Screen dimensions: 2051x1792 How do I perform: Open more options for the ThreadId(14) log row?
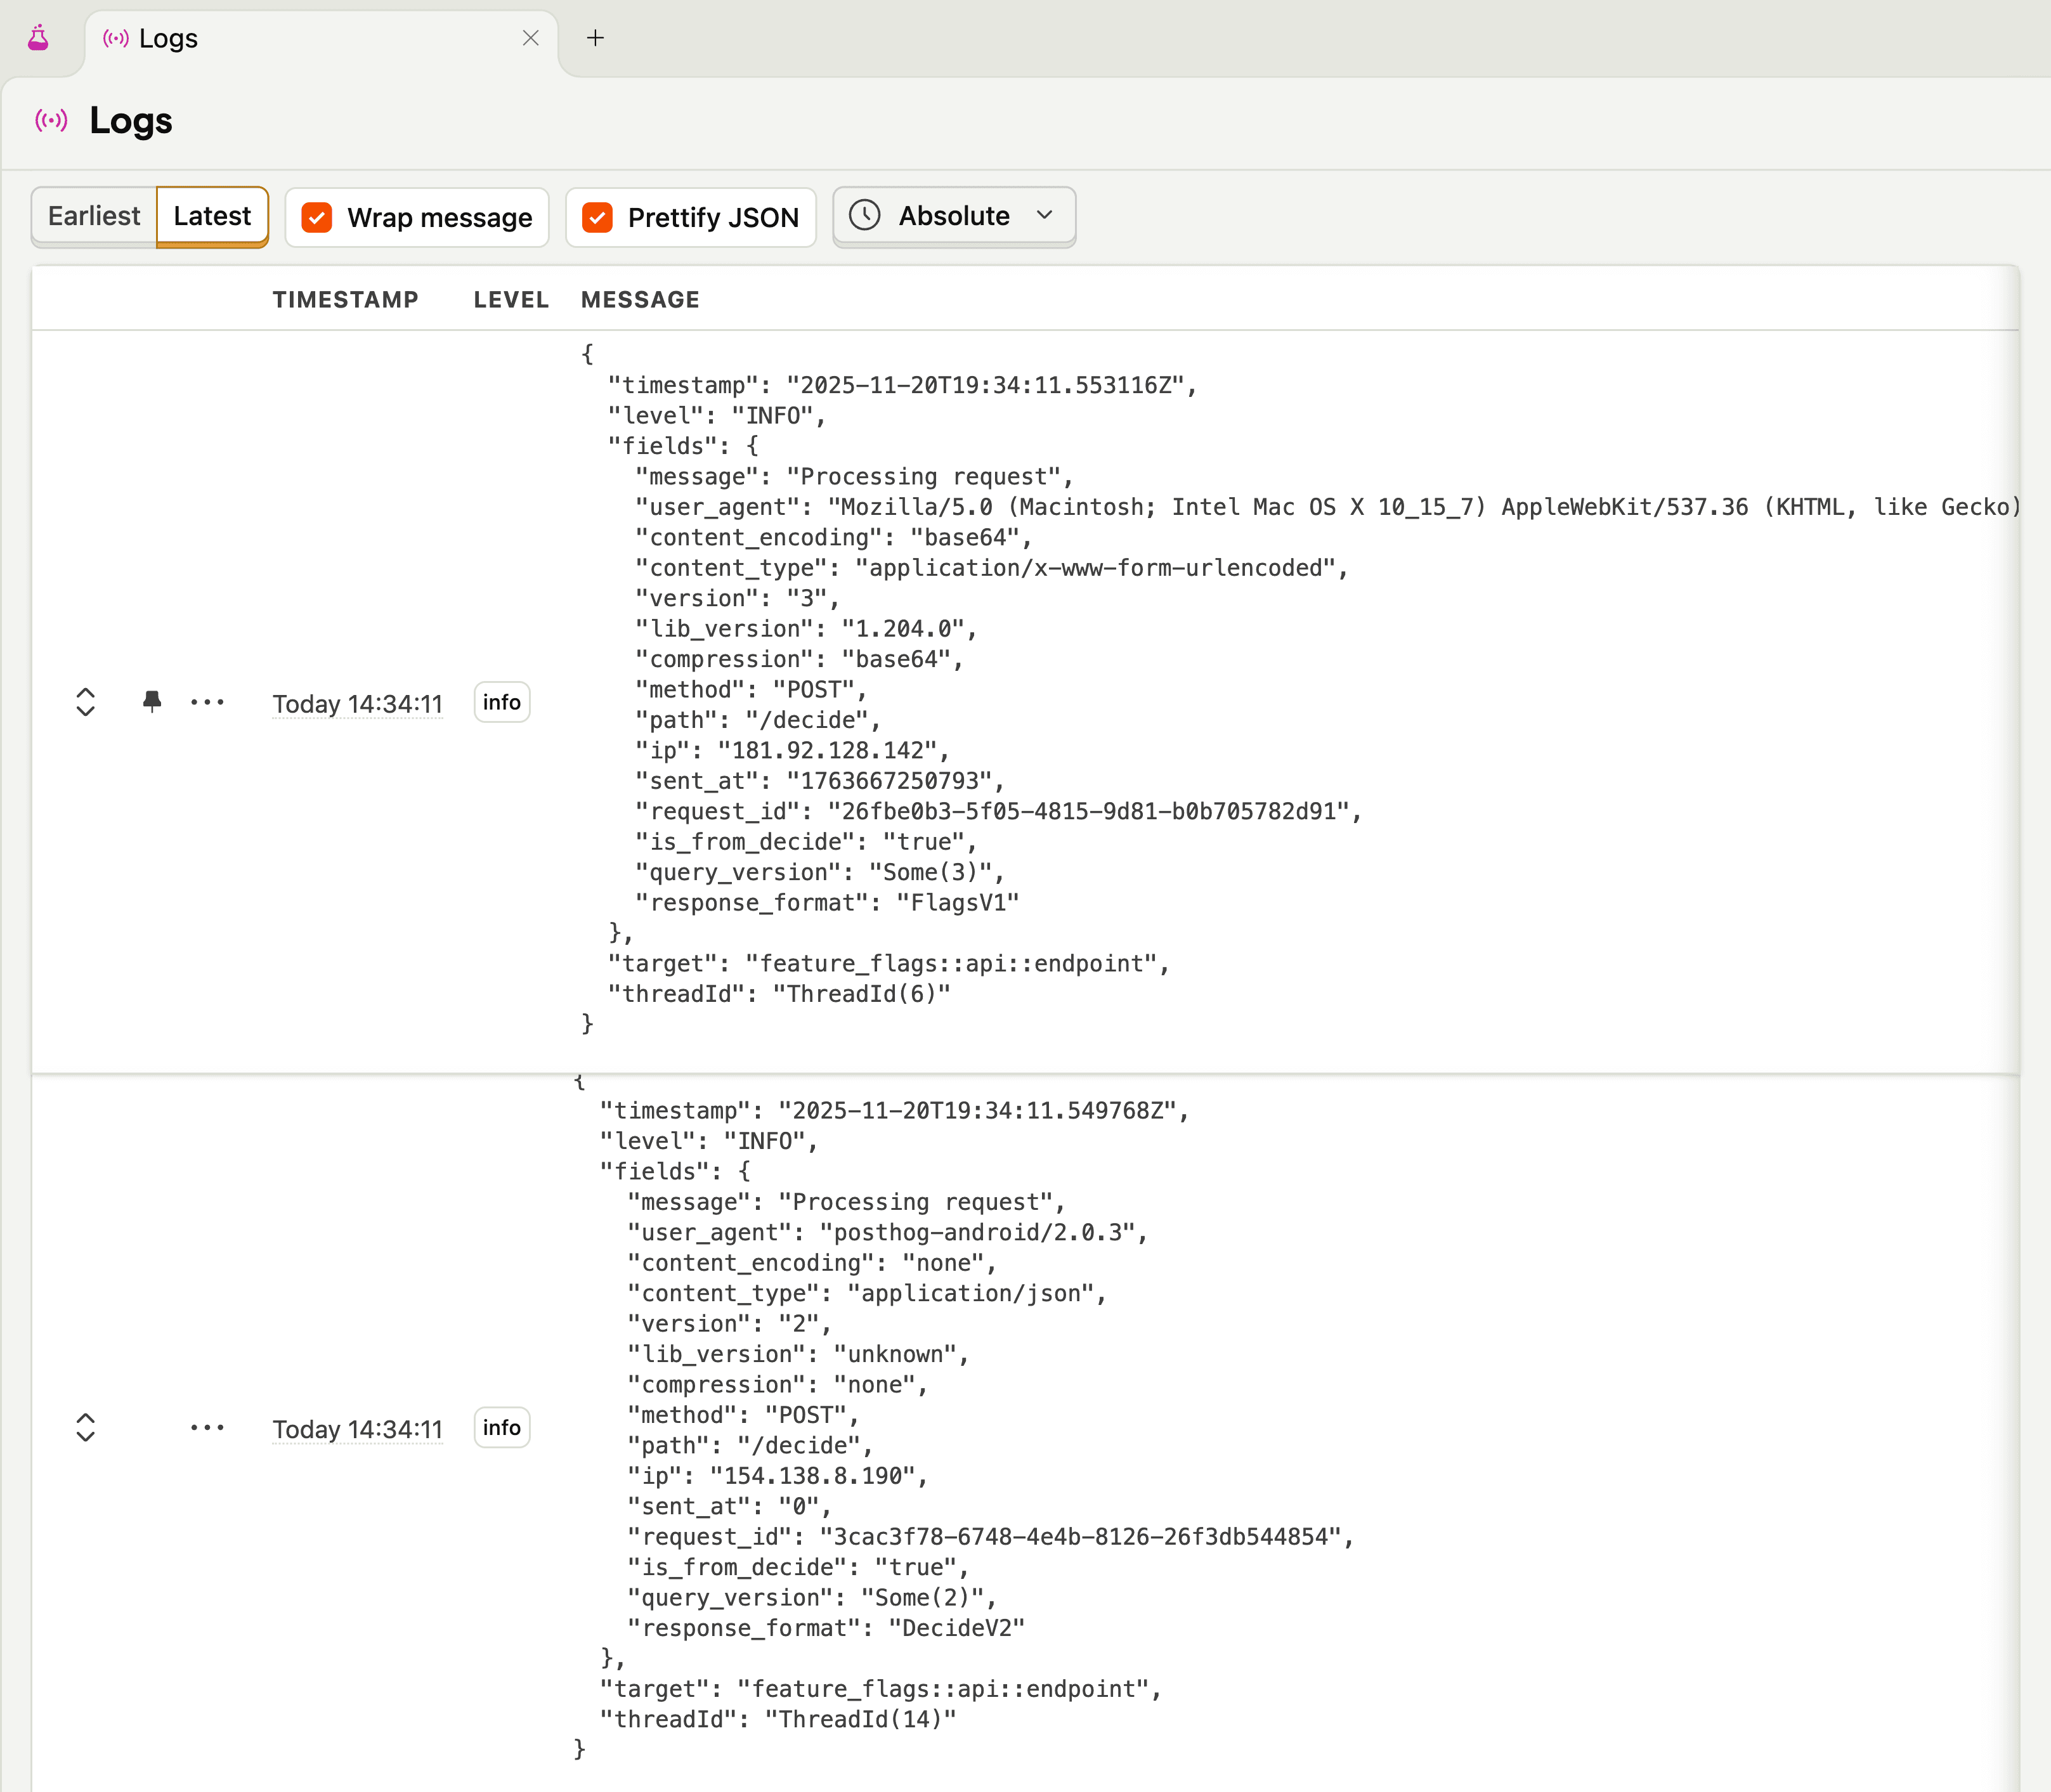click(x=207, y=1427)
